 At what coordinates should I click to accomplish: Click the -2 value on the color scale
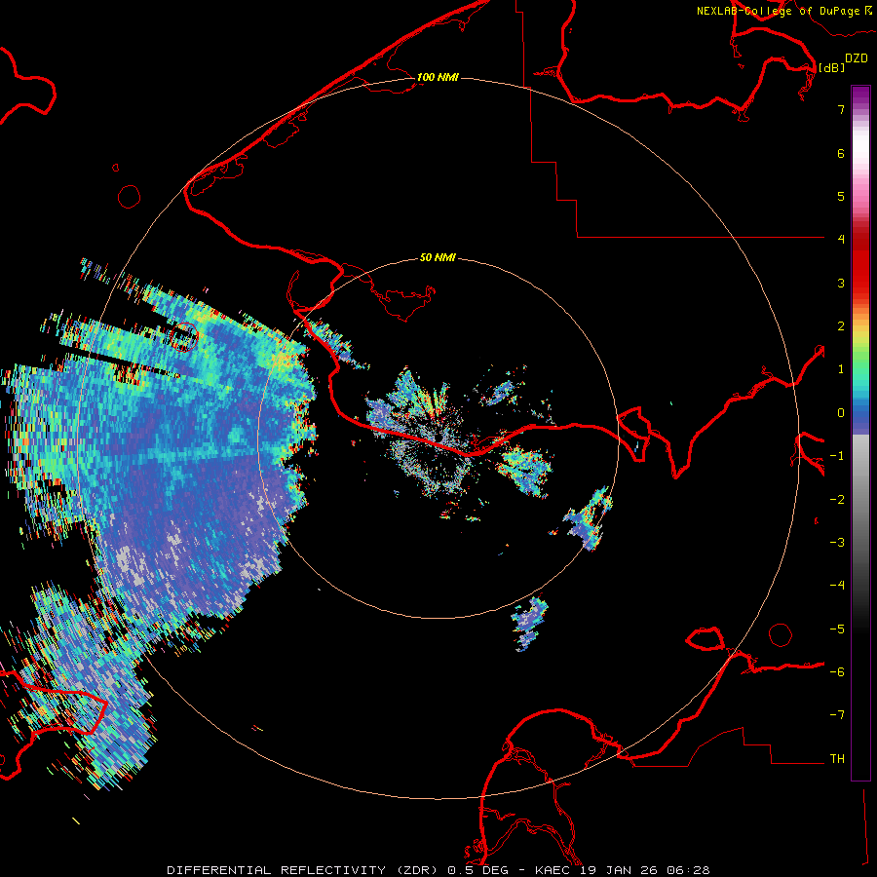(x=837, y=500)
